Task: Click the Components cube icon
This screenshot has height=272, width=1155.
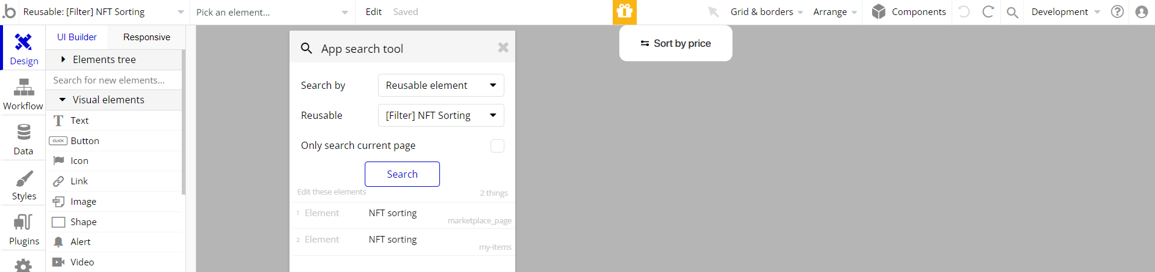Action: [879, 11]
